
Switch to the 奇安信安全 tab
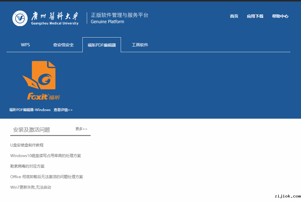(x=63, y=45)
